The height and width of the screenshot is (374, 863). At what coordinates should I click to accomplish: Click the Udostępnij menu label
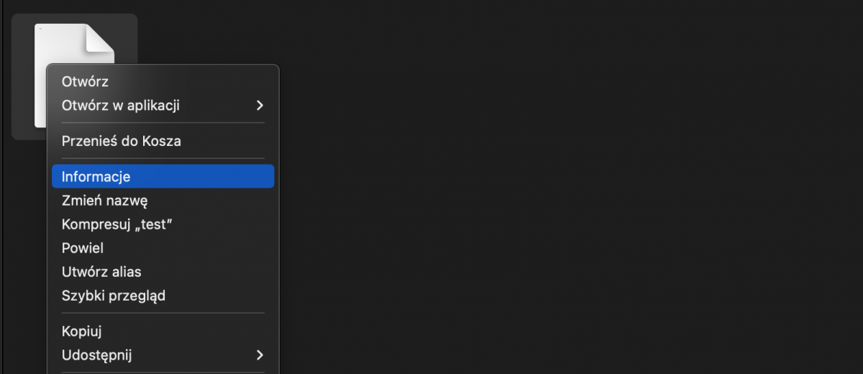click(x=96, y=355)
